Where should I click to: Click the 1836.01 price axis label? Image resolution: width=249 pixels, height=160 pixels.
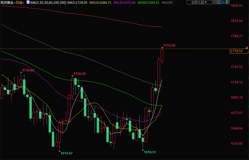tap(236, 6)
